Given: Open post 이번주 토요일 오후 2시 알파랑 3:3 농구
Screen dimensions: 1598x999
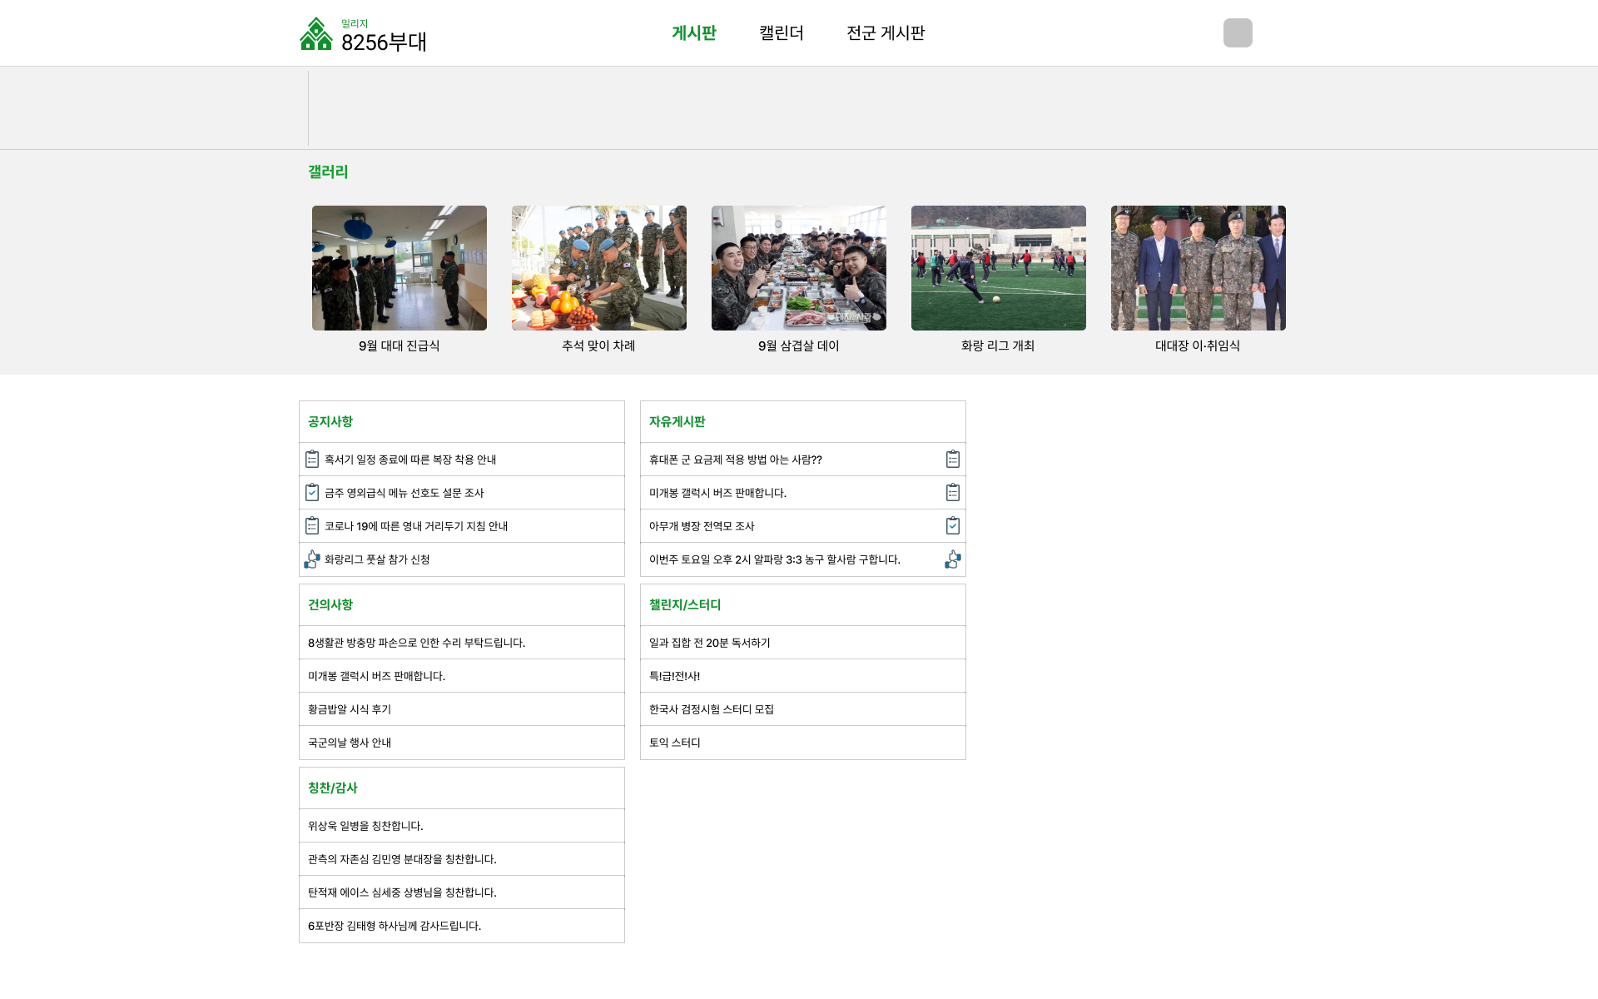Looking at the screenshot, I should pos(775,559).
